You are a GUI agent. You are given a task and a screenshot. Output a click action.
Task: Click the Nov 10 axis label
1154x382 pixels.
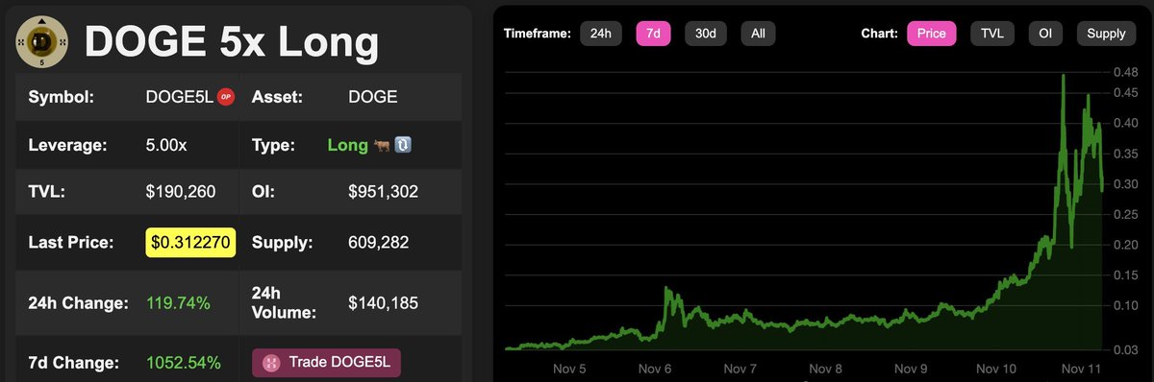996,369
